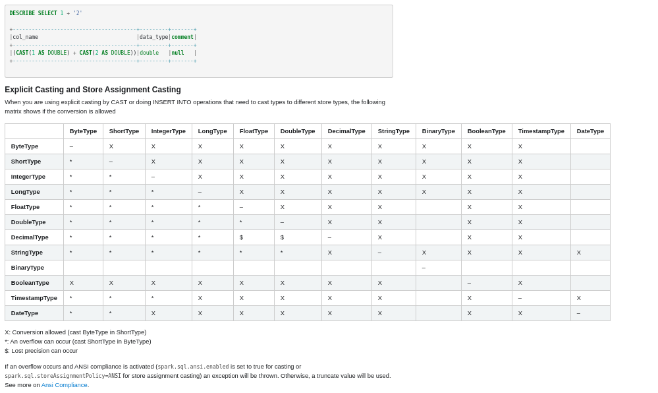
Task: Click the DecimalType row label
Action: [30, 237]
